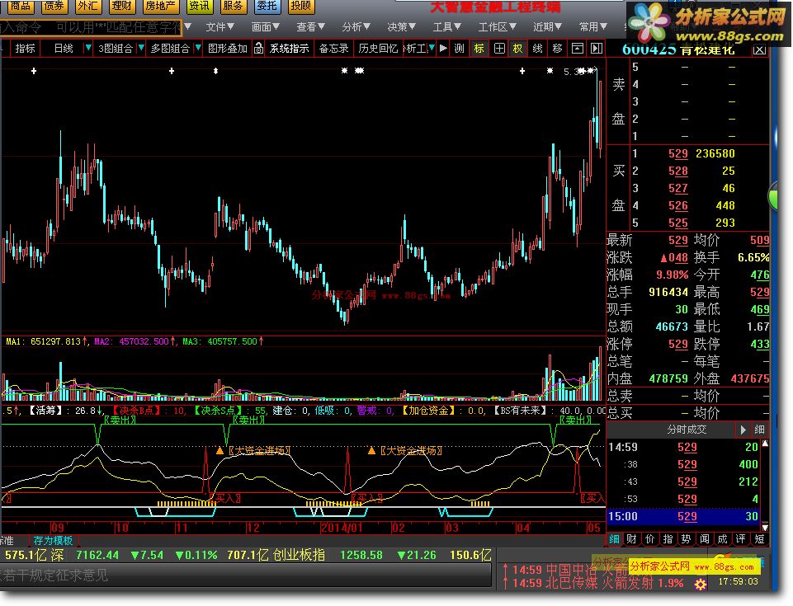
Task: Click the 图形叠加 toolbar button
Action: [x=228, y=48]
